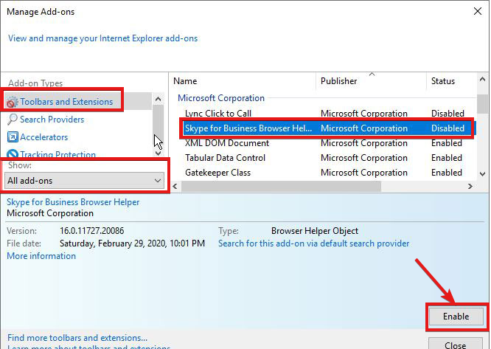
Task: Click the Enable button
Action: click(456, 317)
